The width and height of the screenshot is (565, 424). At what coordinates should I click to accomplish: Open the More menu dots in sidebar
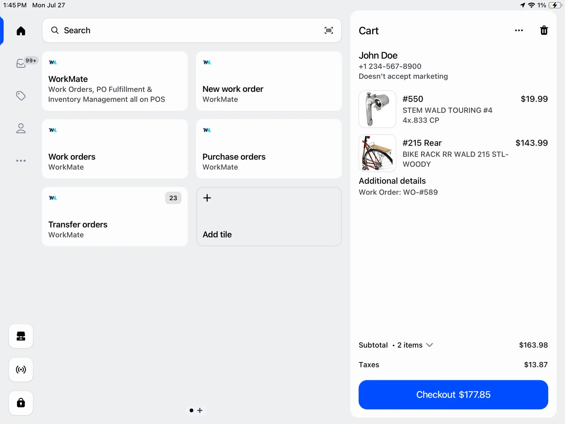21,160
